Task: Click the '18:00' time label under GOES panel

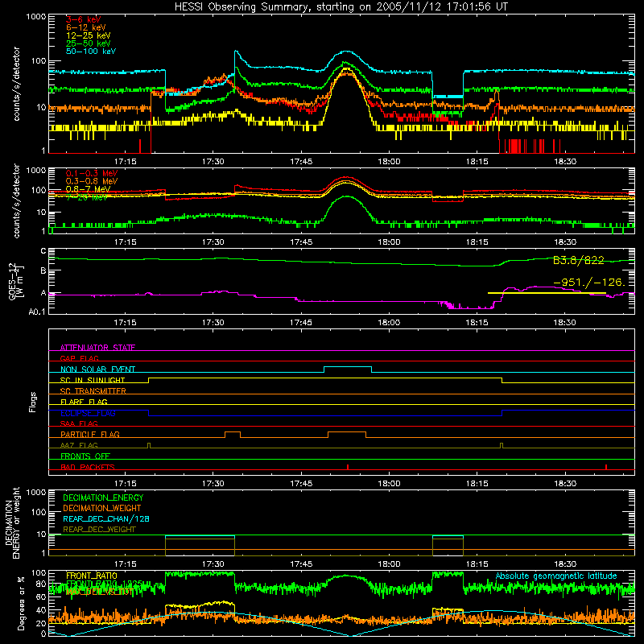Action: tap(389, 323)
